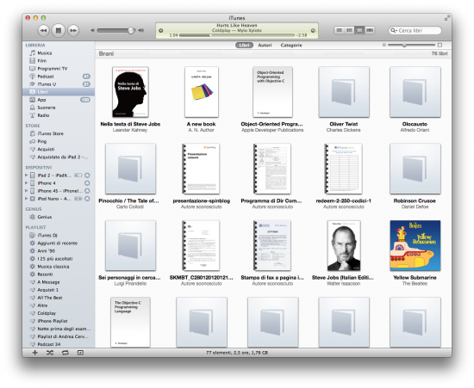
Task: Enter full screen with the arrow icon
Action: [x=446, y=18]
